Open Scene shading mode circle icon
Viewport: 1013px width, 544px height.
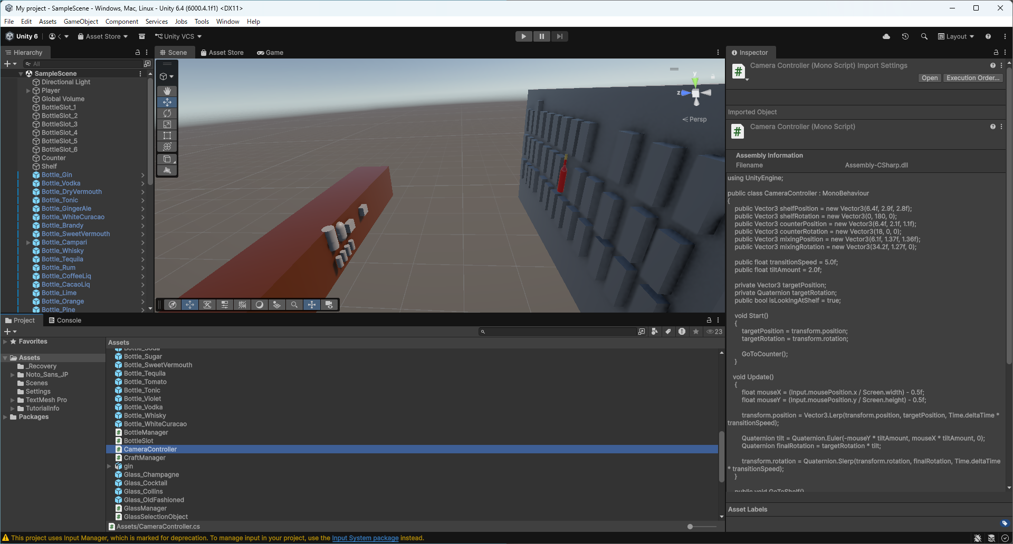[260, 305]
